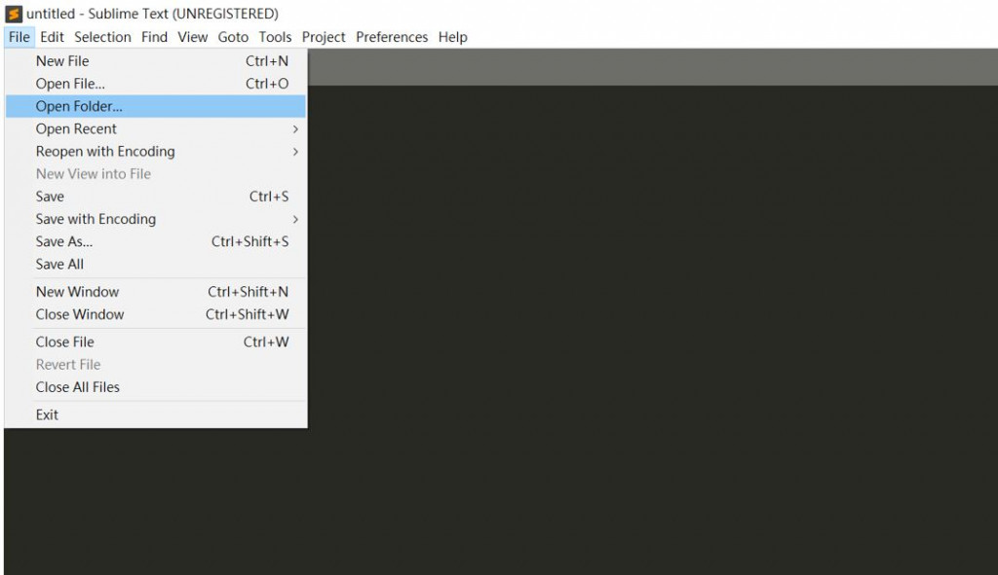Screen dimensions: 998x575
Task: Open the Edit menu
Action: coord(52,37)
